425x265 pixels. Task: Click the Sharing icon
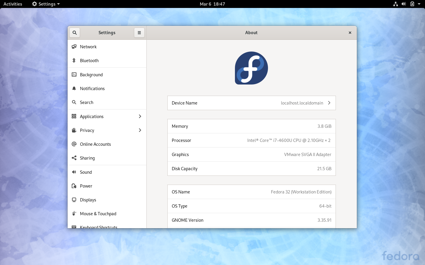(x=74, y=158)
